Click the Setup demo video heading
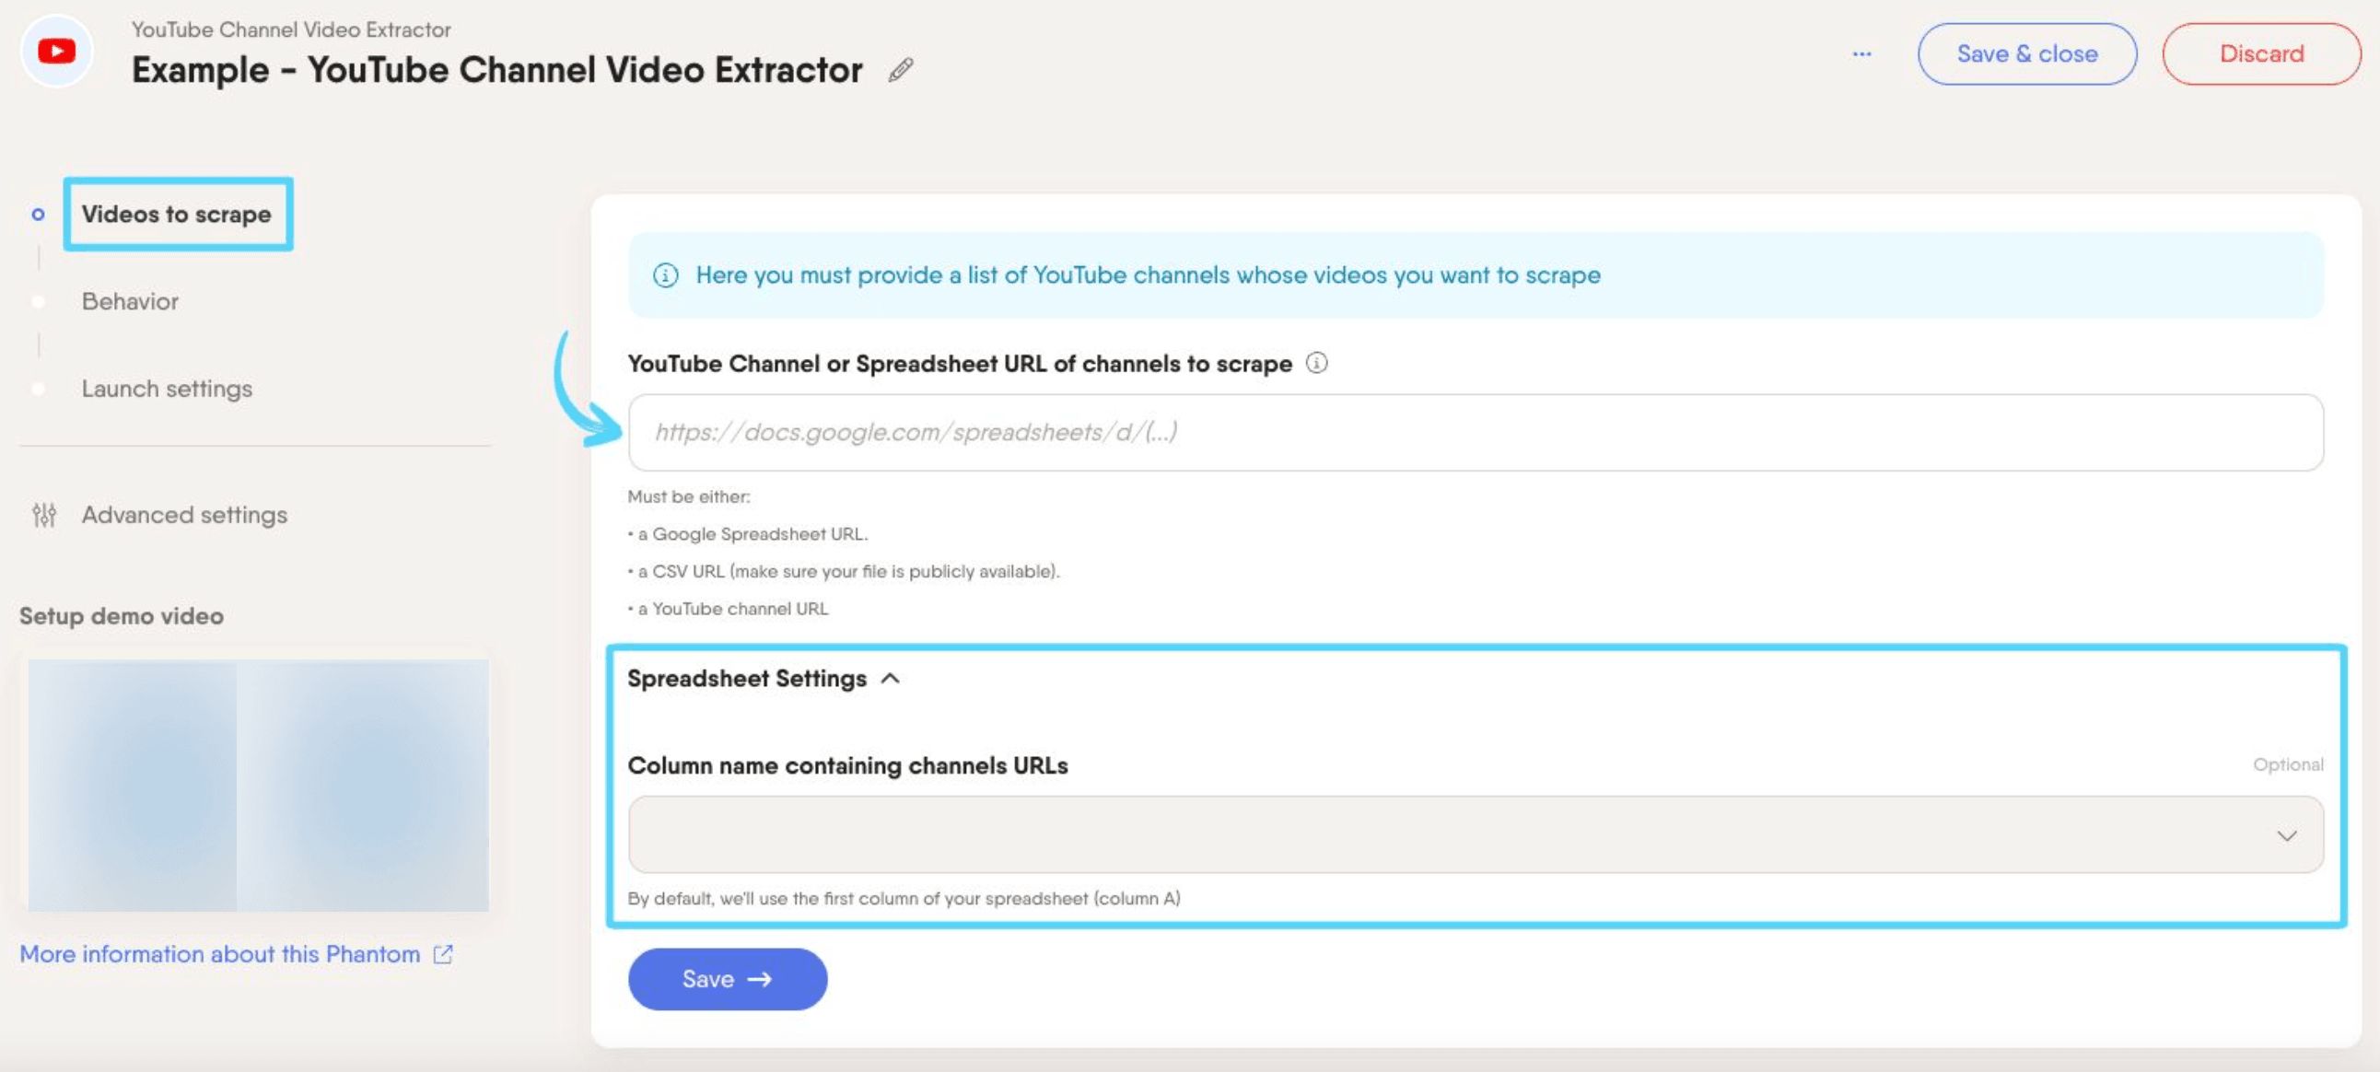Image resolution: width=2380 pixels, height=1072 pixels. 122,615
